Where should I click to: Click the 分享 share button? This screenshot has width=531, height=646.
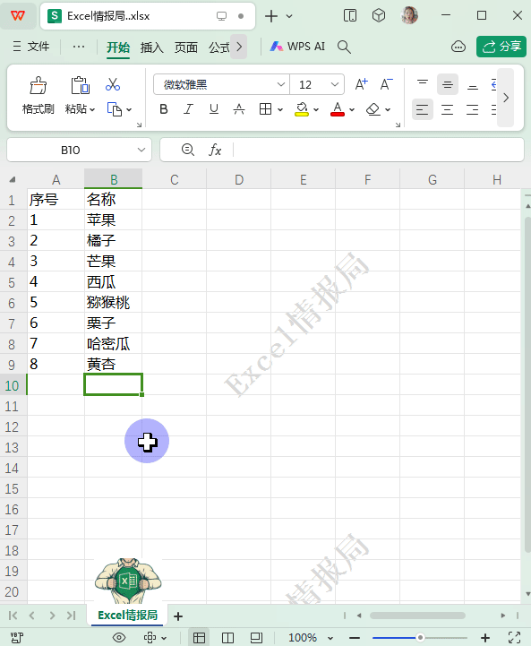(501, 47)
